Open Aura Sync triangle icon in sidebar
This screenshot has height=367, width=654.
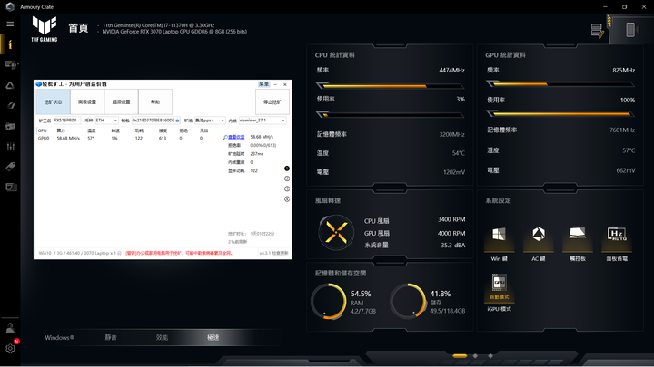10,85
